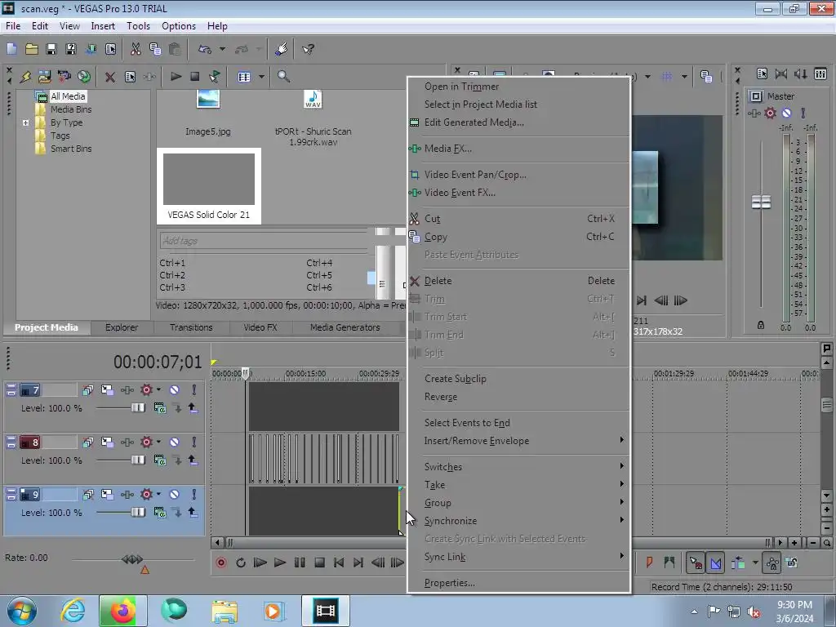
Task: Toggle Automatic Crossfades button
Action: point(715,563)
